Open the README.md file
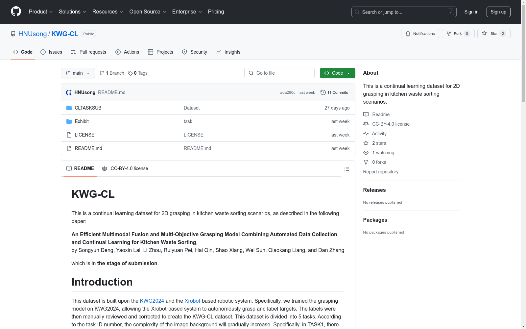This screenshot has width=526, height=329. pos(88,148)
